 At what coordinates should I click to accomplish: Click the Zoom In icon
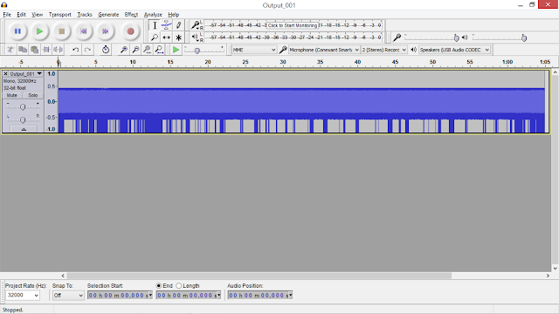click(x=124, y=50)
